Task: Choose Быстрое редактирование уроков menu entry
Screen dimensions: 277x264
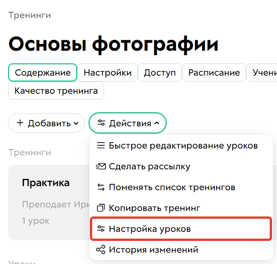Action: [181, 146]
